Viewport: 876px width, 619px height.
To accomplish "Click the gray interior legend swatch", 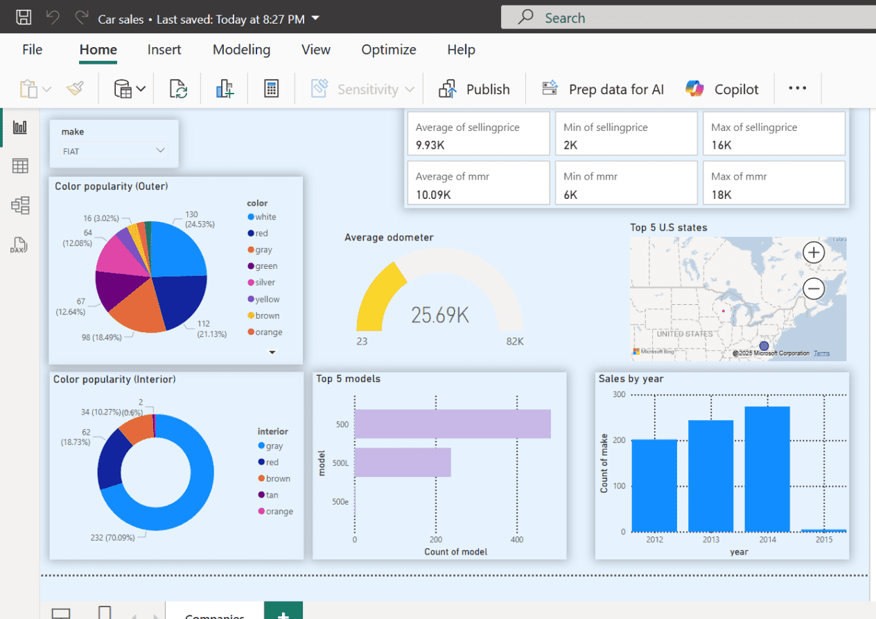I will (x=261, y=446).
